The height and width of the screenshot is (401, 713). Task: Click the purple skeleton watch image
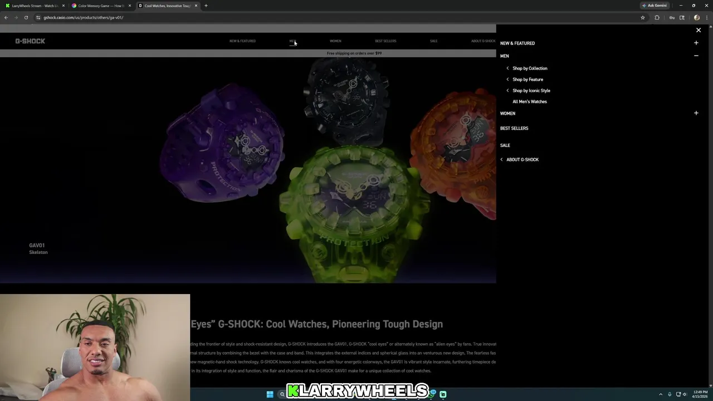pos(223,144)
